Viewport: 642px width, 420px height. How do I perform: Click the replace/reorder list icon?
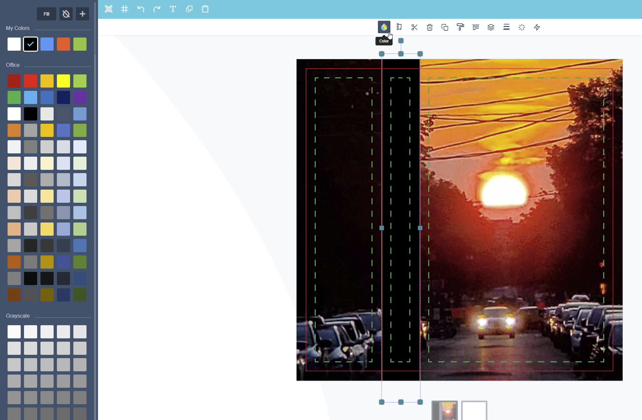point(399,27)
